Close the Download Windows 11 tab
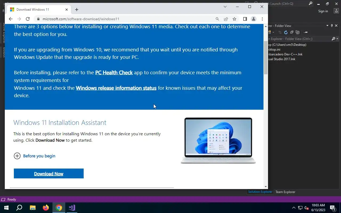The width and height of the screenshot is (341, 213). 67,10
